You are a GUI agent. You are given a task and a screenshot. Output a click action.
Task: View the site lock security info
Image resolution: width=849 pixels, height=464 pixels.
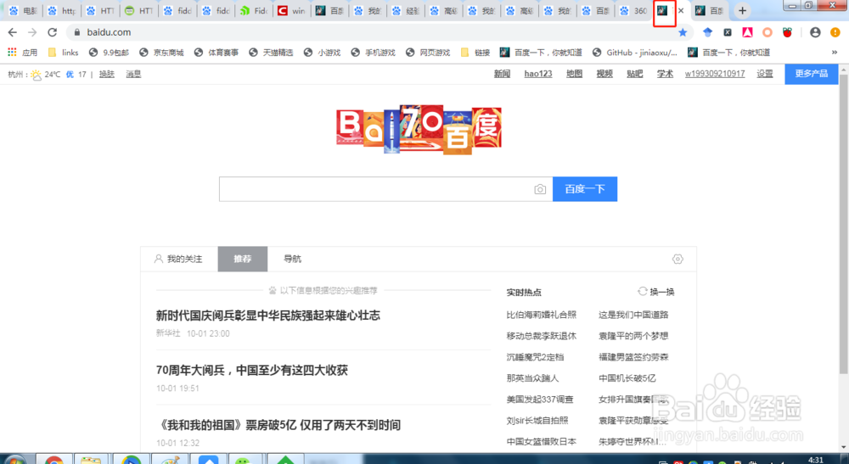click(x=77, y=32)
